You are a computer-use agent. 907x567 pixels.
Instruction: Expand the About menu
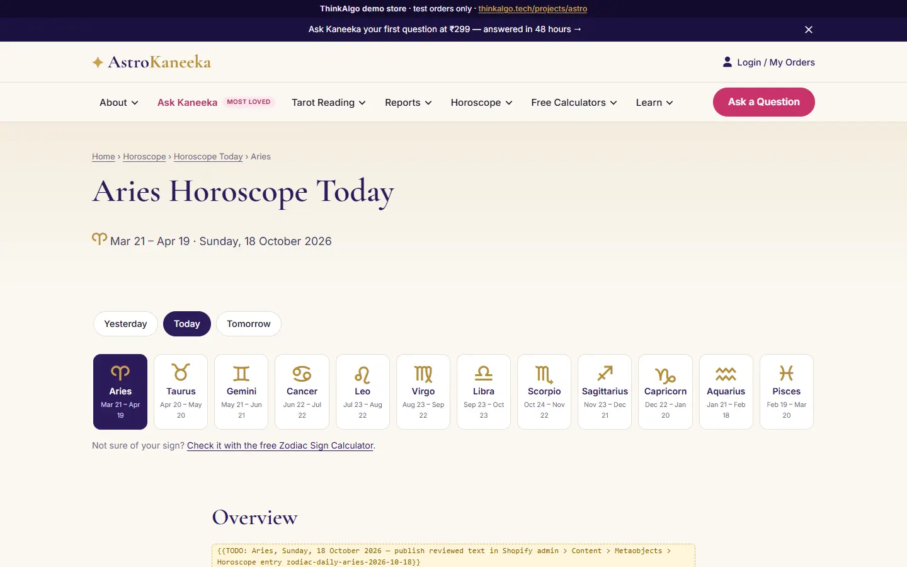point(119,103)
